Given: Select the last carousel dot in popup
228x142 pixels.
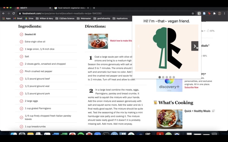Looking at the screenshot, I should (x=174, y=77).
